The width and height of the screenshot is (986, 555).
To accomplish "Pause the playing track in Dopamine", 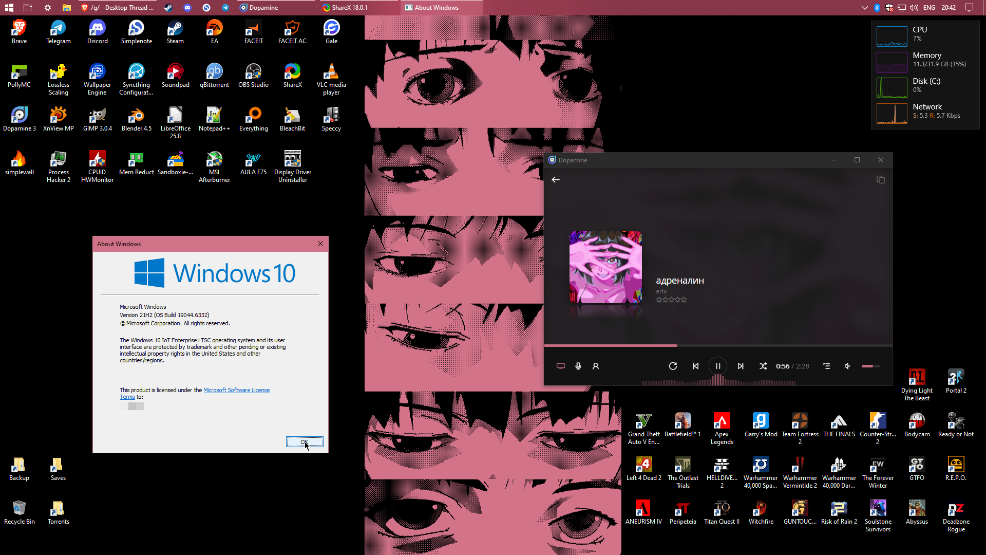I will click(x=718, y=366).
